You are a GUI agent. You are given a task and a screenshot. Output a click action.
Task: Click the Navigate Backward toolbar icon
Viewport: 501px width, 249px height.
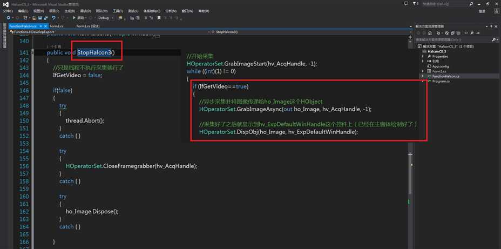tap(9, 18)
